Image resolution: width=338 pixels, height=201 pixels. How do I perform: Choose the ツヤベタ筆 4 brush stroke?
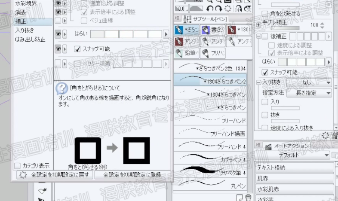[x=210, y=171]
